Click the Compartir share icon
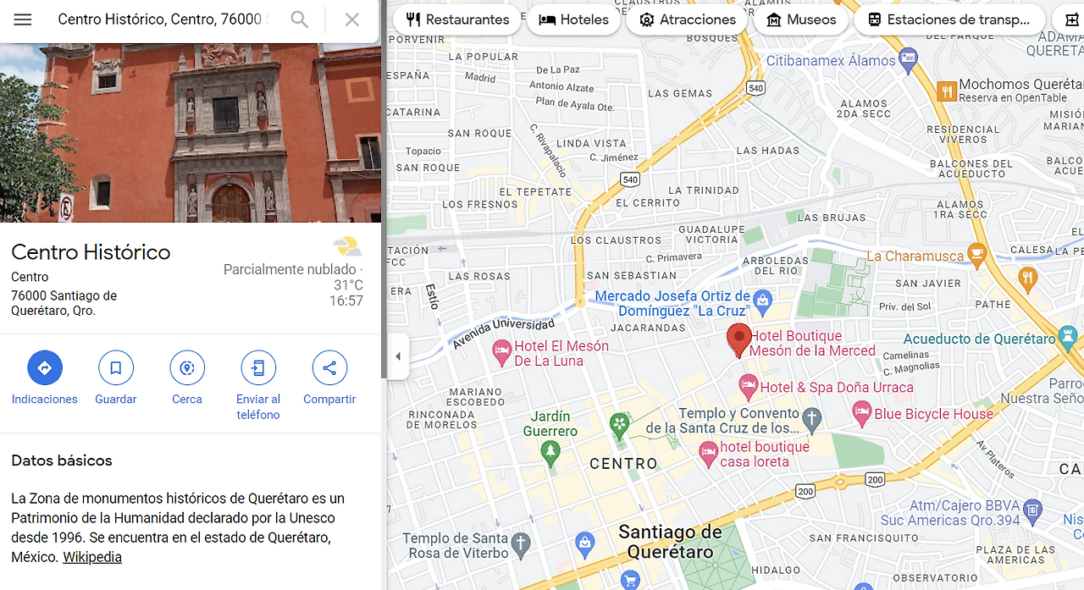 pyautogui.click(x=329, y=368)
